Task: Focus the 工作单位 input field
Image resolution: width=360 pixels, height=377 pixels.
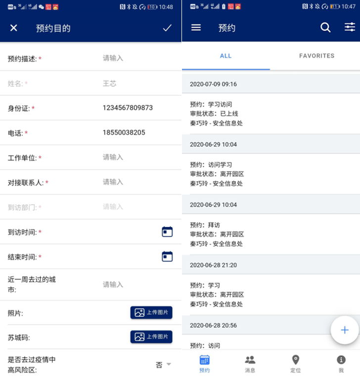Action: point(134,157)
